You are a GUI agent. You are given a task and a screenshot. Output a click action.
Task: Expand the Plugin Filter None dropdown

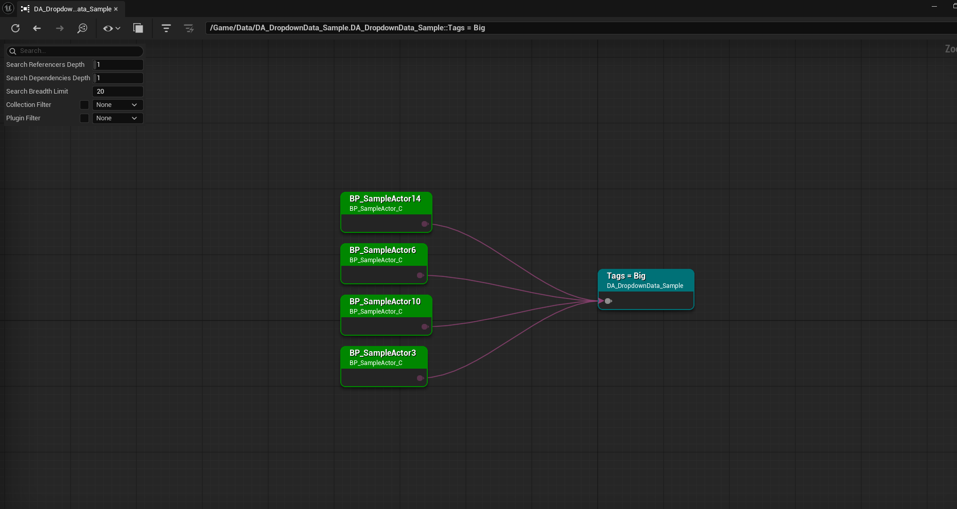click(117, 118)
